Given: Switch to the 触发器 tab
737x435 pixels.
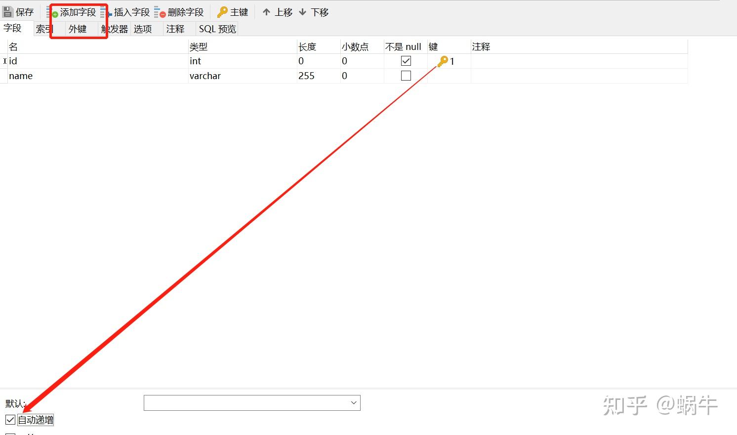Looking at the screenshot, I should click(115, 29).
